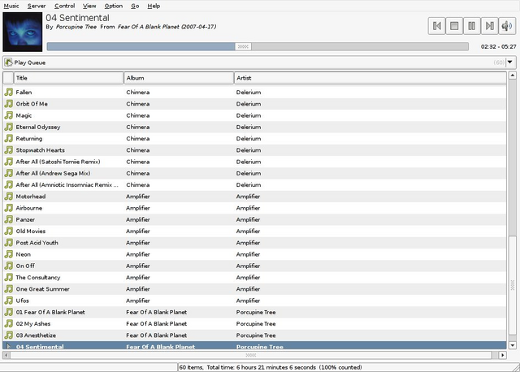Viewport: 520px width, 372px height.
Task: Click music note icon beside 03 Anesthetize
Action: click(x=9, y=335)
